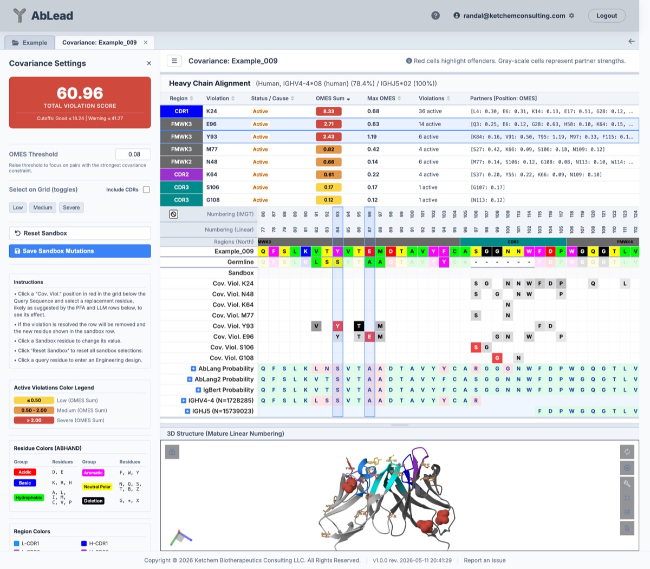The height and width of the screenshot is (569, 650).
Task: Sort table by Status / Cause column
Action: (x=272, y=99)
